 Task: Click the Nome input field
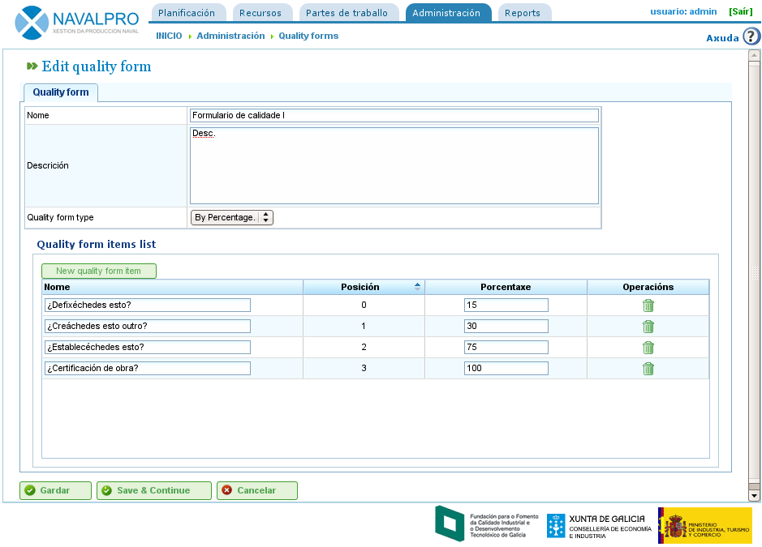pyautogui.click(x=394, y=115)
